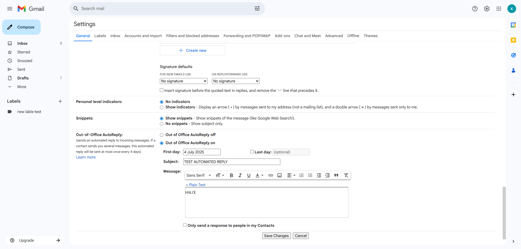The image size is (521, 249).
Task: Insert an image in the message
Action: click(x=279, y=175)
